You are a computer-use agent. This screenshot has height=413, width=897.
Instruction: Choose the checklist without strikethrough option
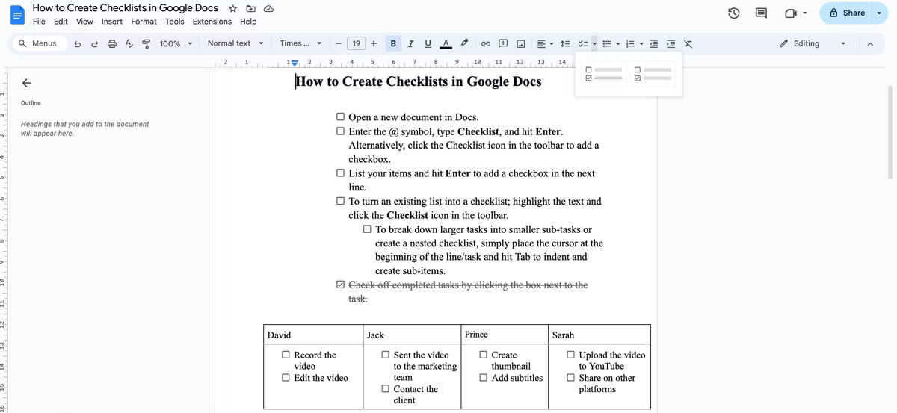653,73
